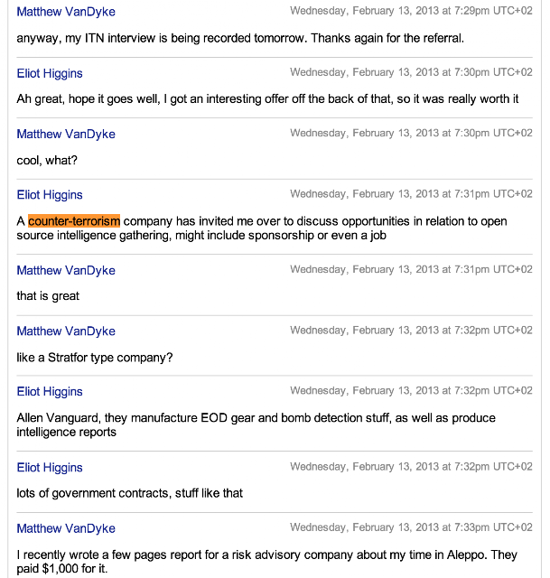Open Matthew VanDyke's name above 'cool, what?'
The height and width of the screenshot is (578, 550).
pyautogui.click(x=66, y=135)
